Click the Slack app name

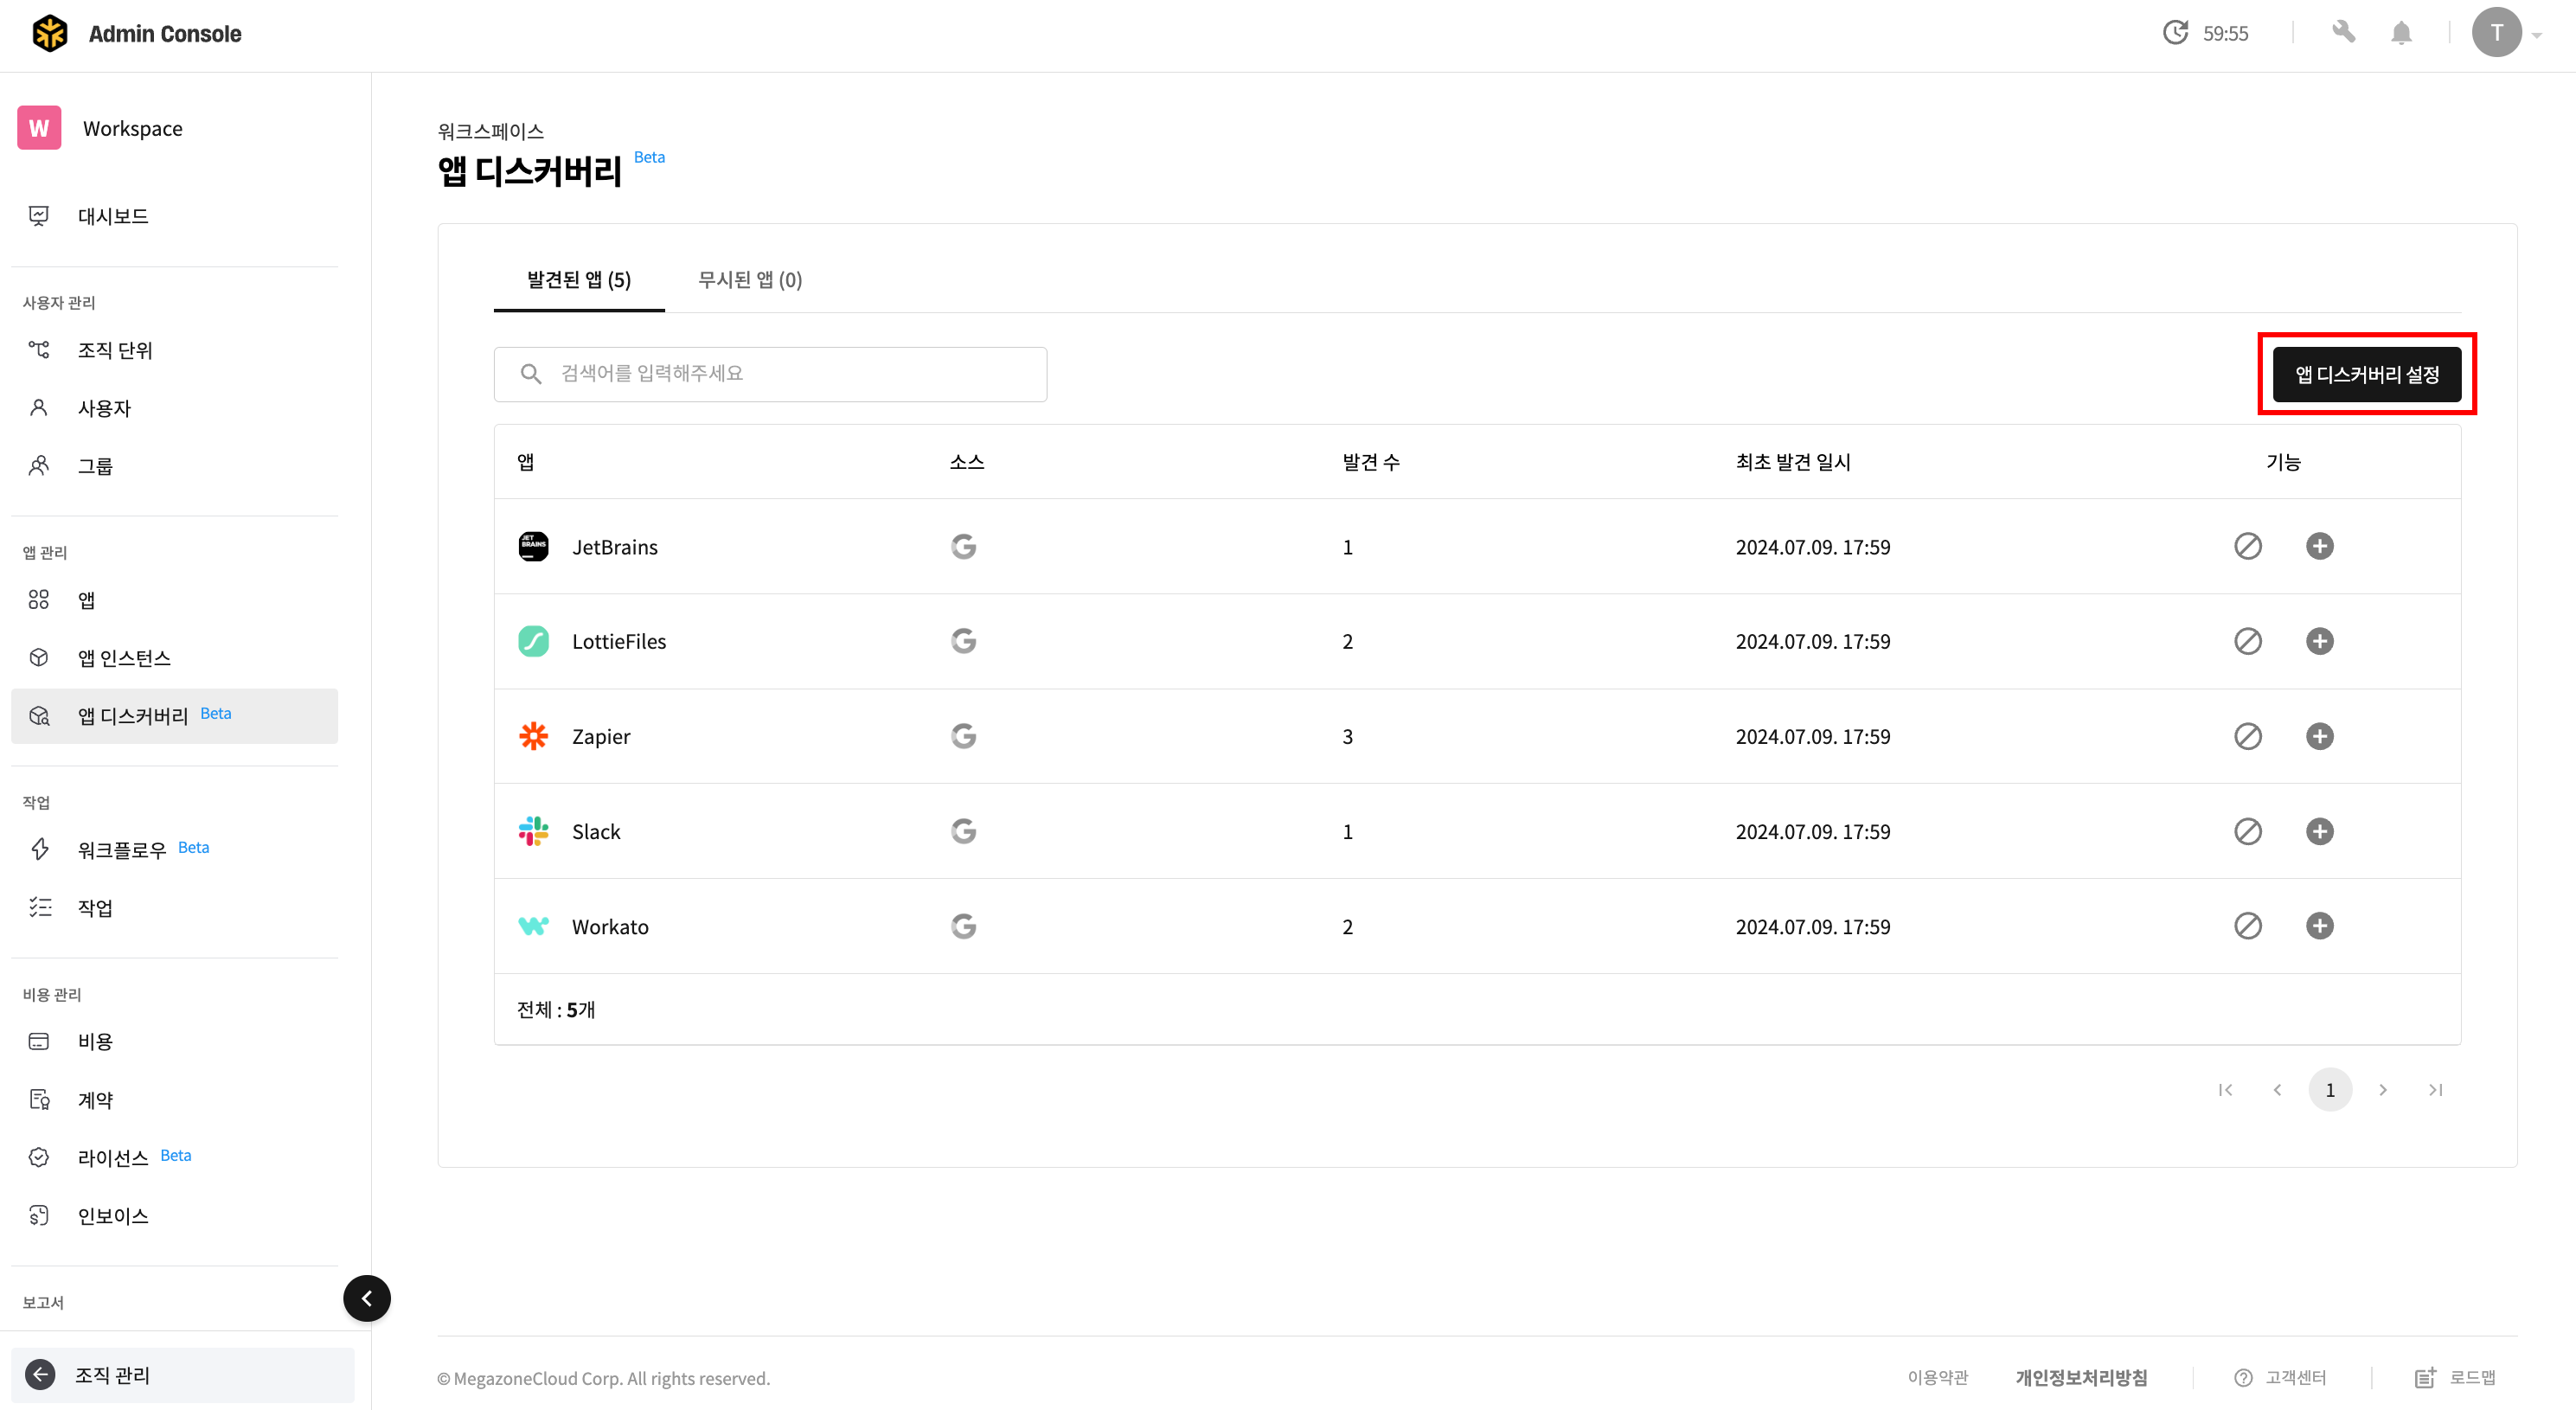click(x=596, y=831)
